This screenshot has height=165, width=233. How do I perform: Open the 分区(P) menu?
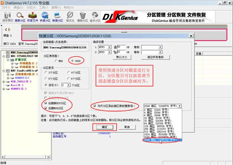pyautogui.click(x=31, y=7)
